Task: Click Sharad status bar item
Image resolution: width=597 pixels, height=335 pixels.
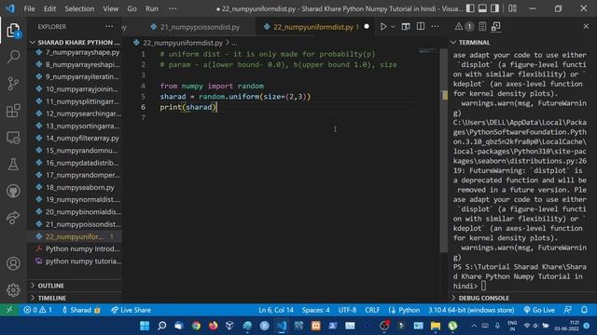Action: pos(81,310)
